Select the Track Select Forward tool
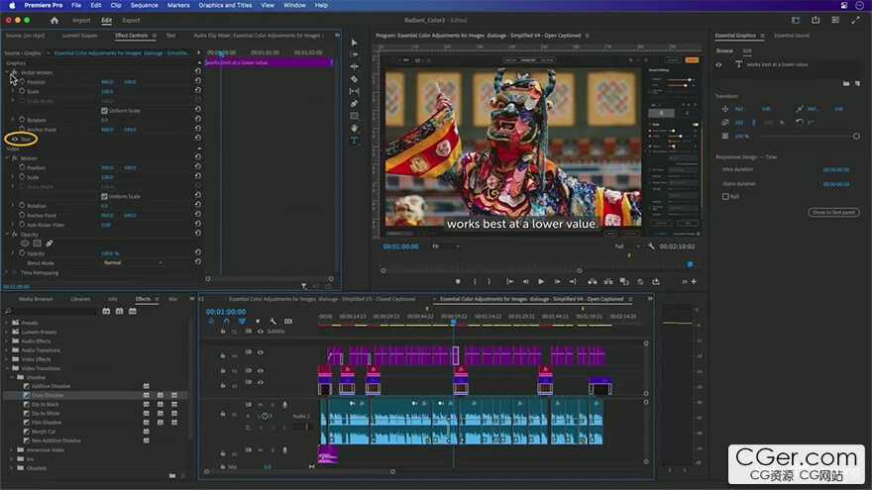The width and height of the screenshot is (872, 490). pos(355,54)
